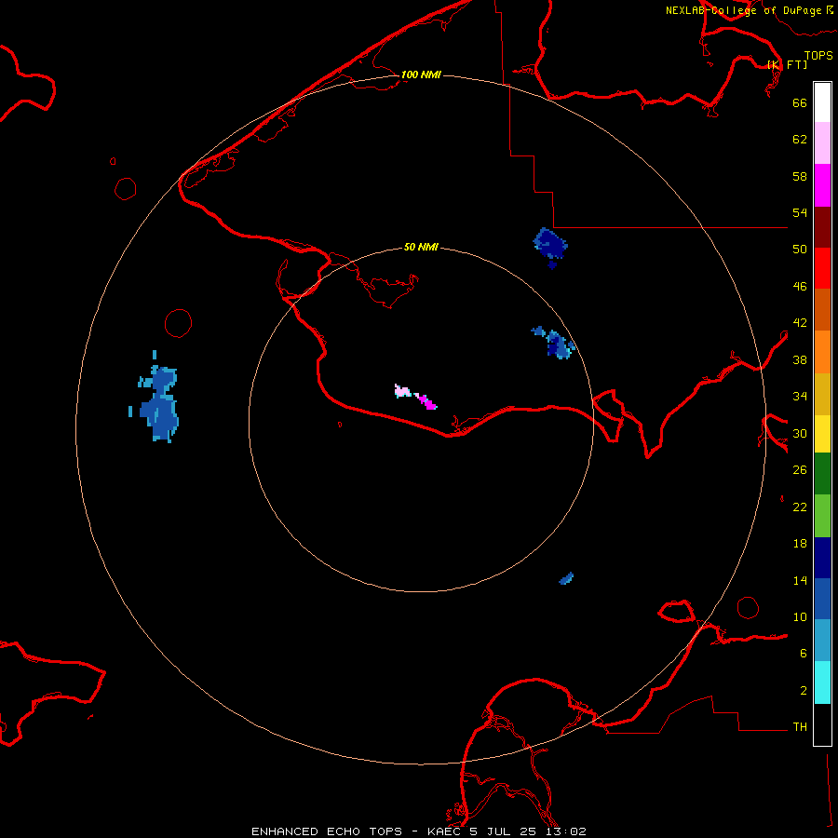Click the light pink legend swatch
The image size is (838, 838).
[822, 143]
